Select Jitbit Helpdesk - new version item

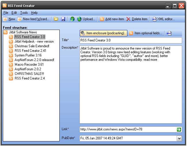tap(34, 41)
